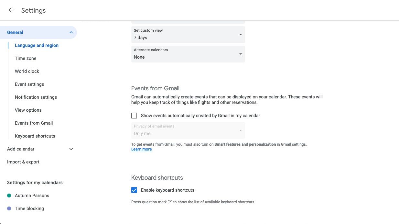The image size is (399, 224).
Task: Expand the Add calendar chevron
Action: coord(71,149)
